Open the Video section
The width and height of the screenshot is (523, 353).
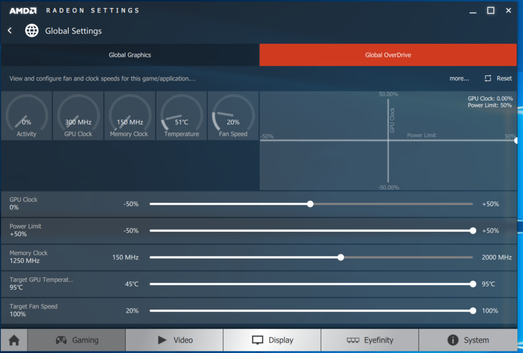pyautogui.click(x=174, y=340)
